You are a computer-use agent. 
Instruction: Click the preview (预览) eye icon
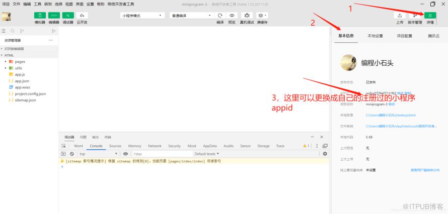(x=232, y=16)
